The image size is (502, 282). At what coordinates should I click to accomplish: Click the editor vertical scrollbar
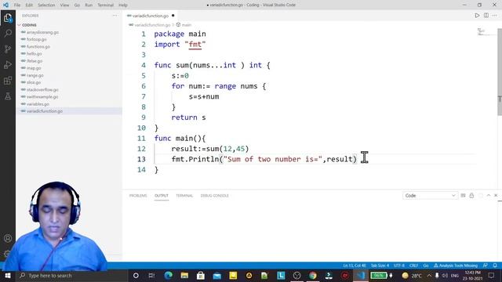click(x=500, y=72)
